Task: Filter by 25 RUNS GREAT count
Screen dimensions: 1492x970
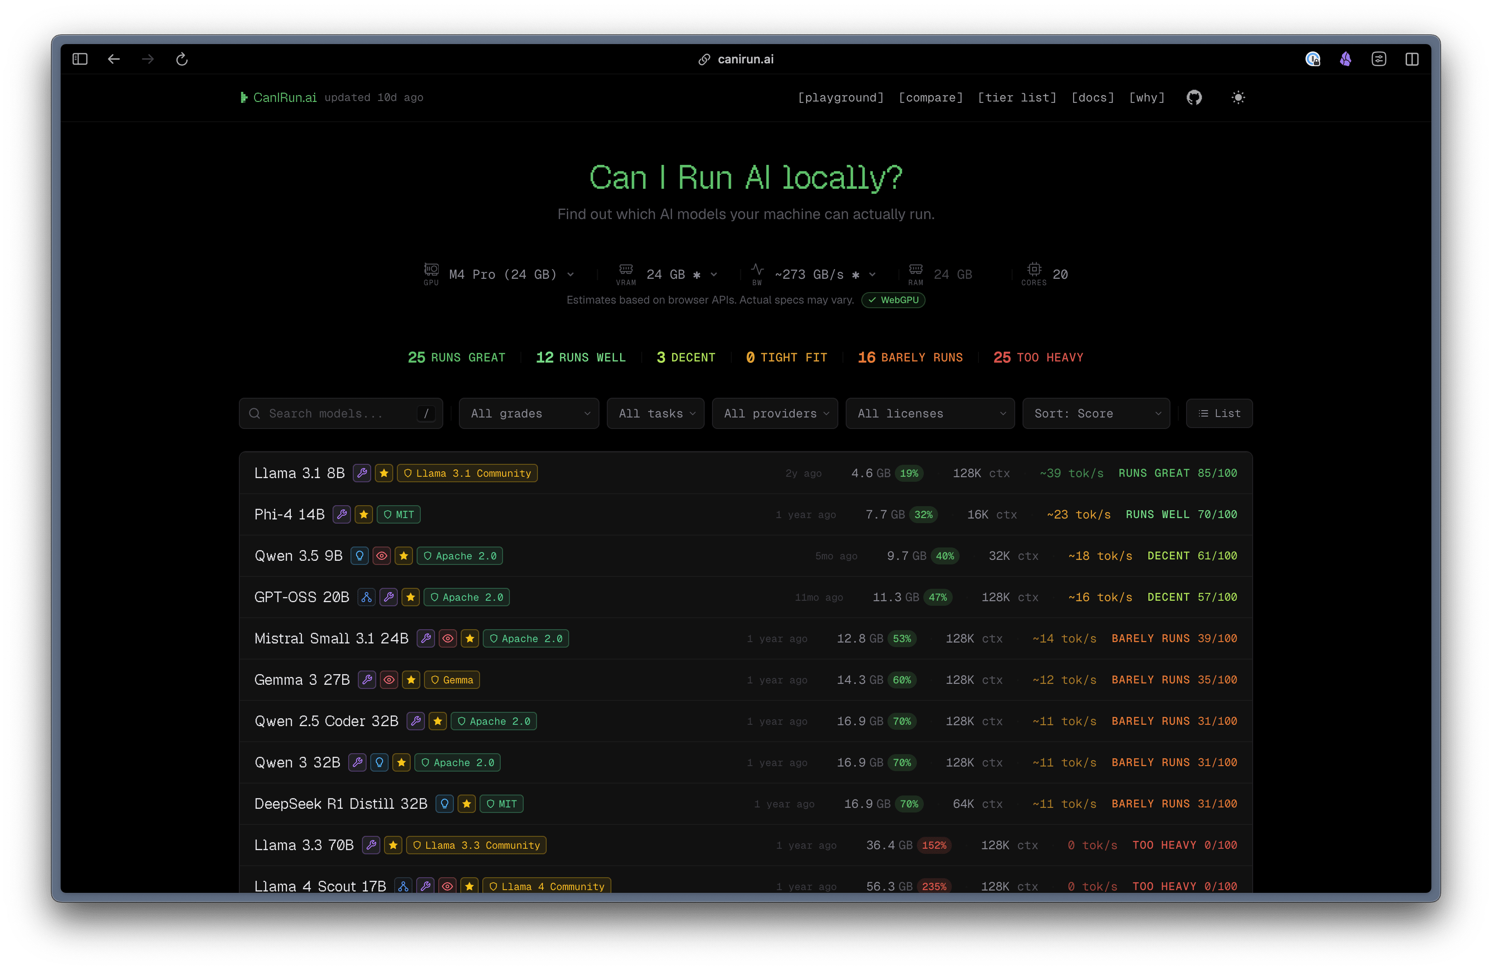Action: [x=457, y=357]
